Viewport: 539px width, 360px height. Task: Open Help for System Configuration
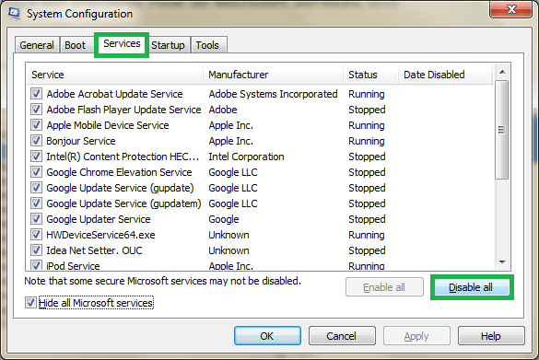pyautogui.click(x=491, y=336)
